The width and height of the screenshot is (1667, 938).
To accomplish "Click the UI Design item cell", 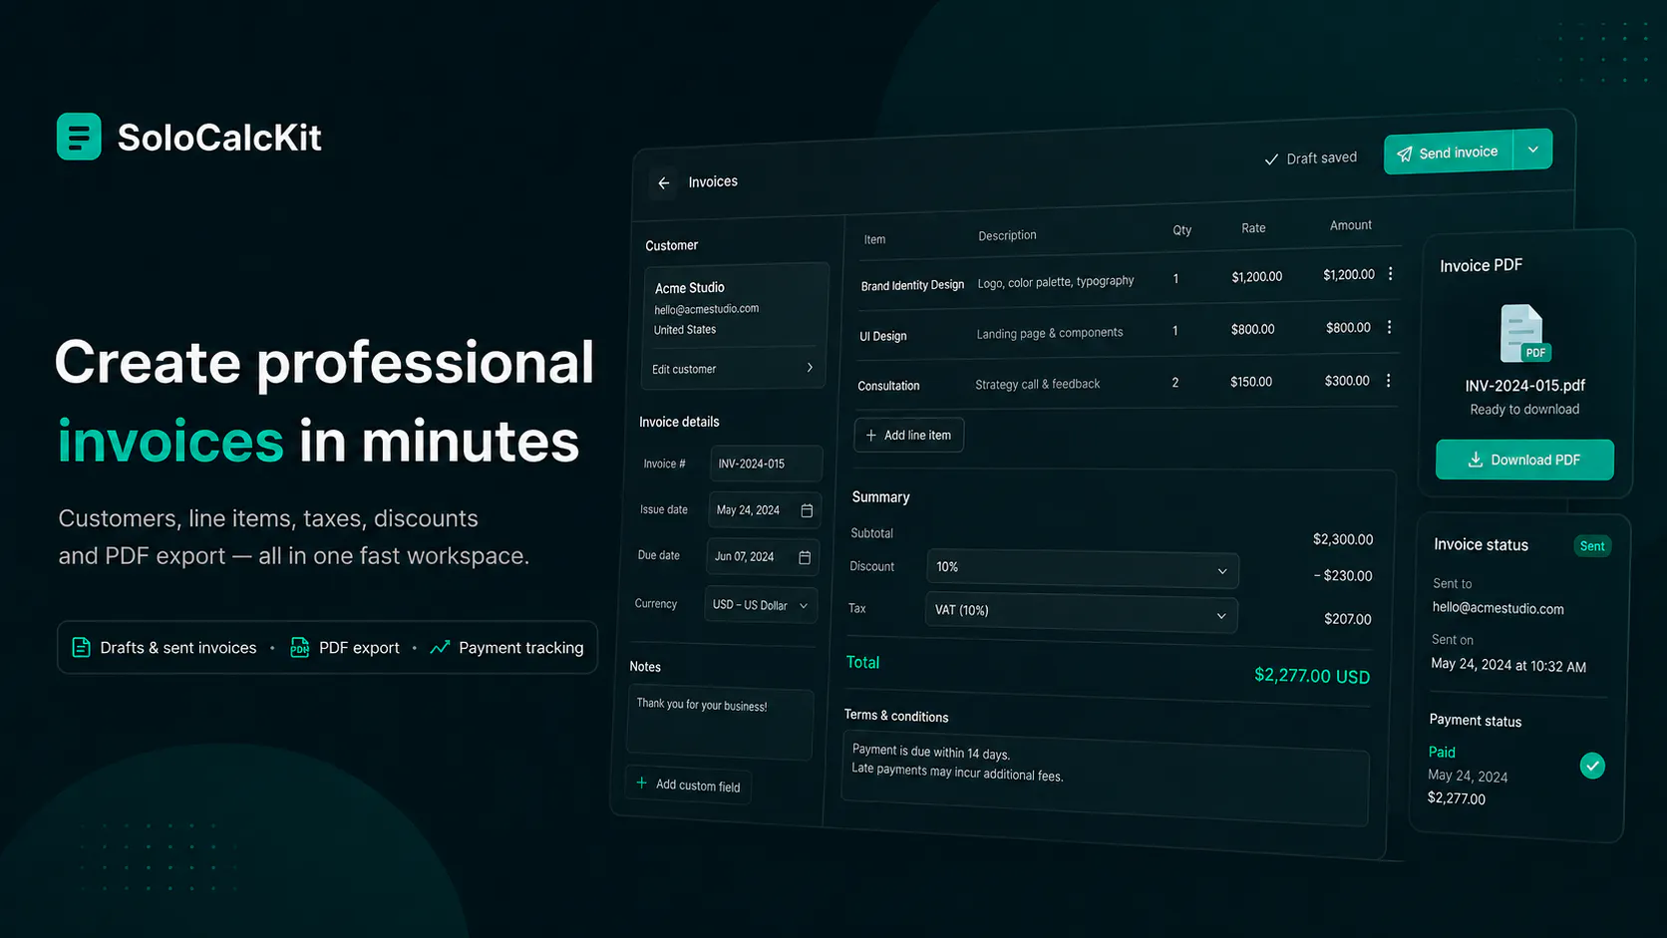I will (x=883, y=336).
